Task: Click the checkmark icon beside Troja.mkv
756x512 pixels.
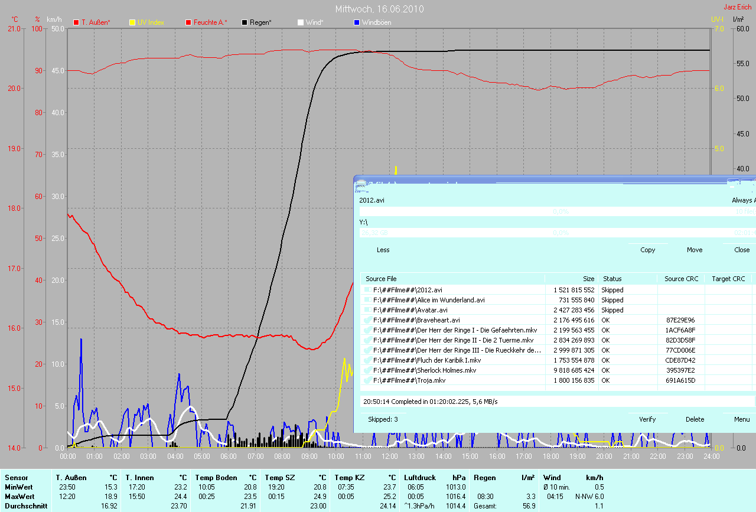Action: pos(368,380)
